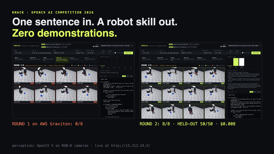Toggle offline mode checkbox in Round 1 screenshot
The image size is (274, 154).
(x=115, y=53)
